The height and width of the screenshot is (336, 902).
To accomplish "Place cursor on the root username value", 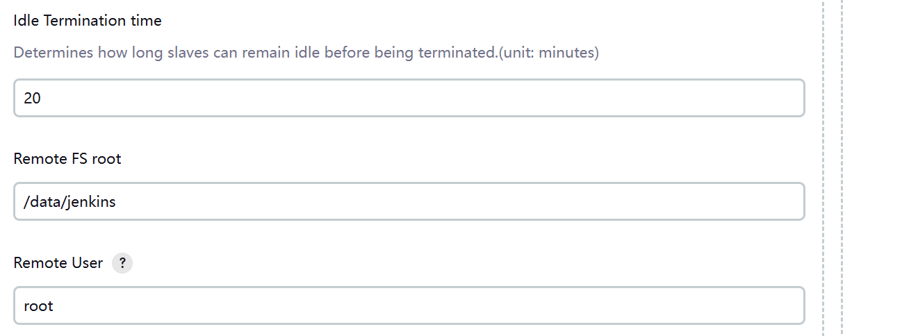I will point(38,306).
